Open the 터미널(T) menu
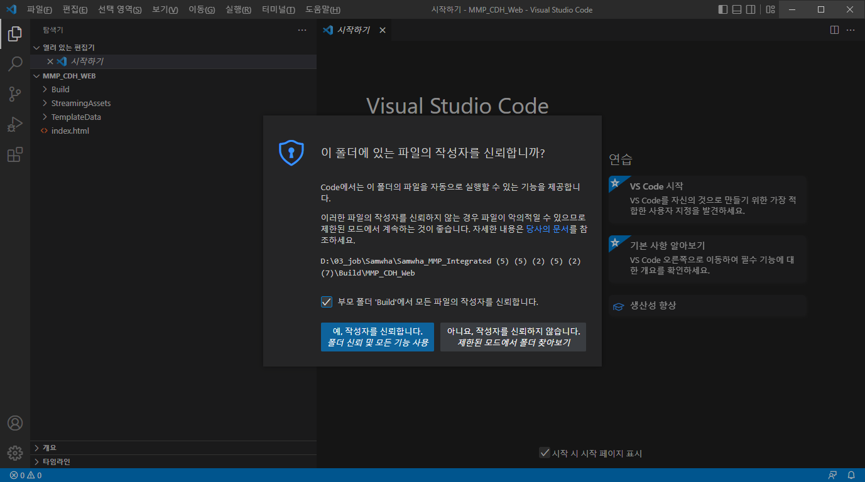This screenshot has height=482, width=865. (x=278, y=9)
